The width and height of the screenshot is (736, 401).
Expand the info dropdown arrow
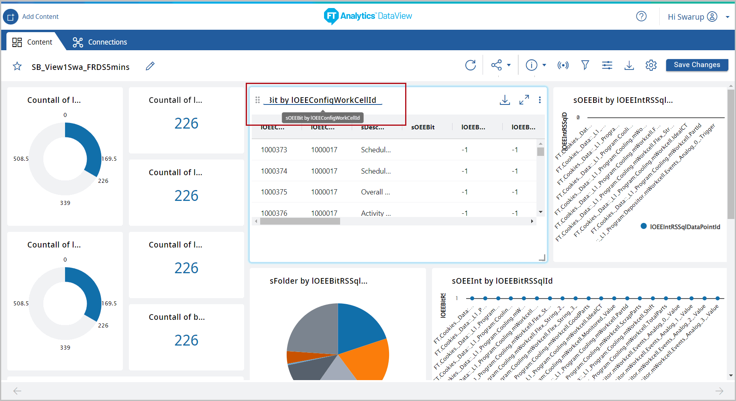(544, 65)
